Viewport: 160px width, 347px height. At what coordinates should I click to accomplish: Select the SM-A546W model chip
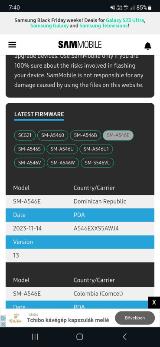point(63,163)
